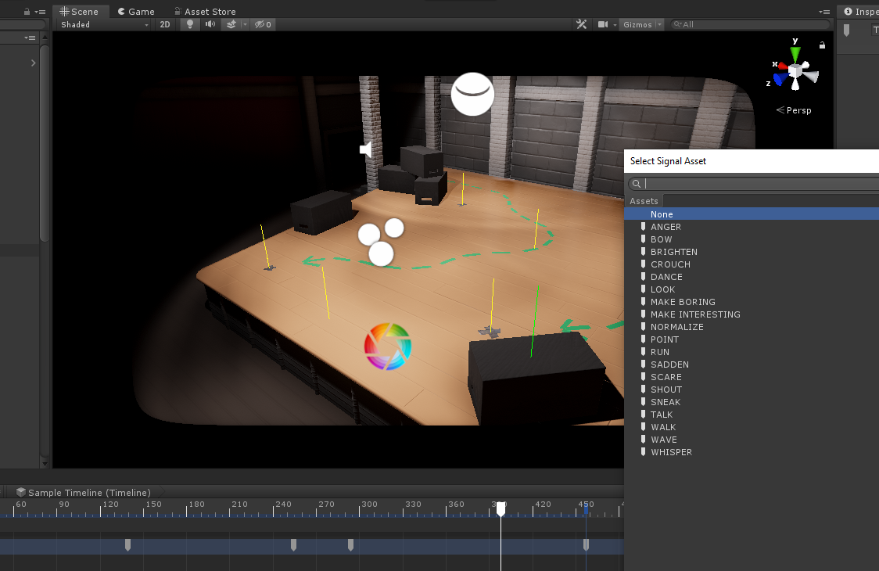Image resolution: width=879 pixels, height=571 pixels.
Task: Expand the arrow in left panel
Action: (33, 63)
